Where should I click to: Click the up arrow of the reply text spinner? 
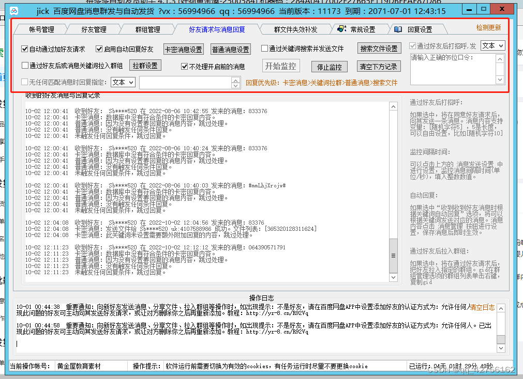pyautogui.click(x=235, y=80)
